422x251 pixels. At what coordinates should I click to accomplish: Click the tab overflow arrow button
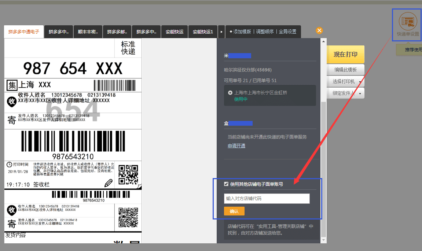(x=221, y=32)
